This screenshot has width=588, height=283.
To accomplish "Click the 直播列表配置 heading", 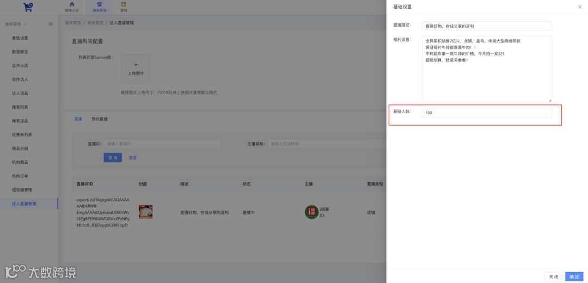I will click(87, 41).
